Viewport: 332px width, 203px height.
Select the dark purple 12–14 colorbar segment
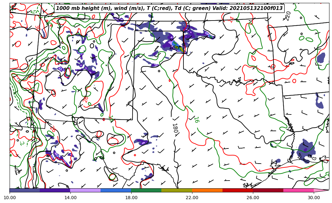55,190
